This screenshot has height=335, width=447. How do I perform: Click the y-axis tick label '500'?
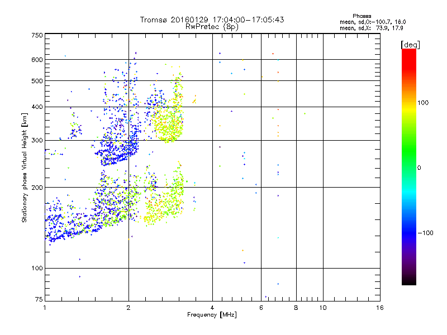[x=37, y=81]
